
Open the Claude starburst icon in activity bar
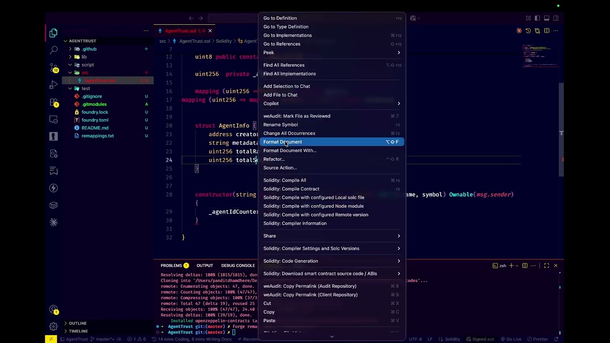click(x=53, y=222)
